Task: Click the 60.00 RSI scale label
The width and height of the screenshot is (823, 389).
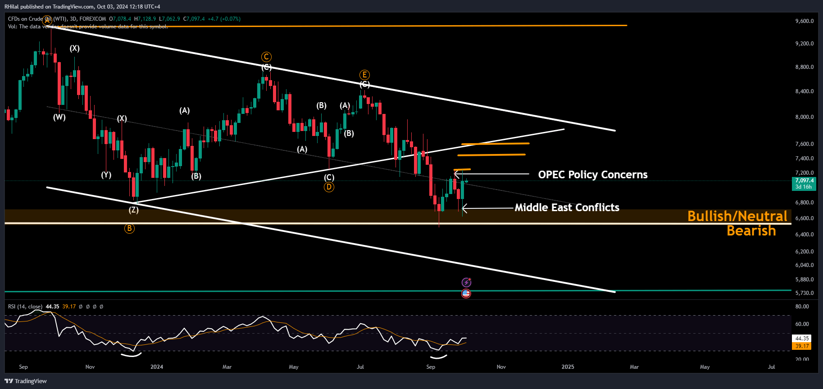Action: [802, 324]
